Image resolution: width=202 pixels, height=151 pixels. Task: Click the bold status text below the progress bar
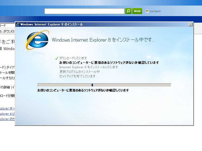click(83, 90)
